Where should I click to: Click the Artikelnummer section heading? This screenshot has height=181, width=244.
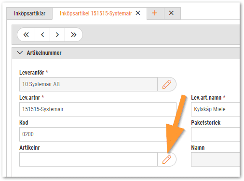(44, 53)
